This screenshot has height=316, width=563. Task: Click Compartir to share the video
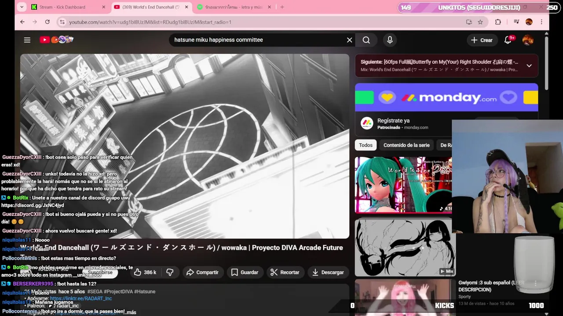[x=202, y=272]
